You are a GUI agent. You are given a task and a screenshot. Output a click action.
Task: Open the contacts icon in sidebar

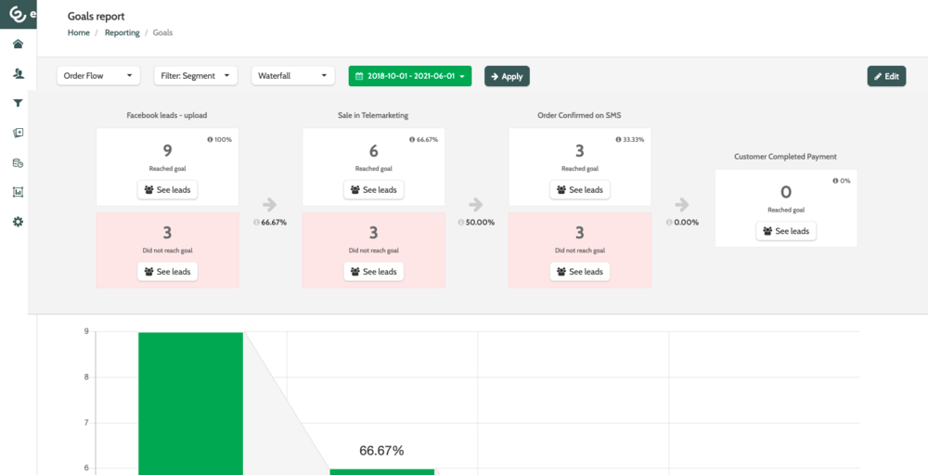pyautogui.click(x=18, y=73)
